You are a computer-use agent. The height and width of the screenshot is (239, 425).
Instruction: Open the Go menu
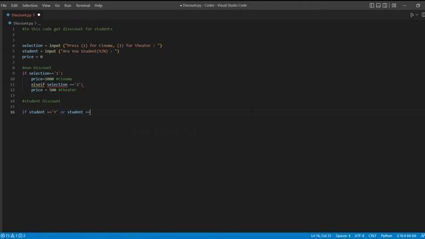pos(57,5)
